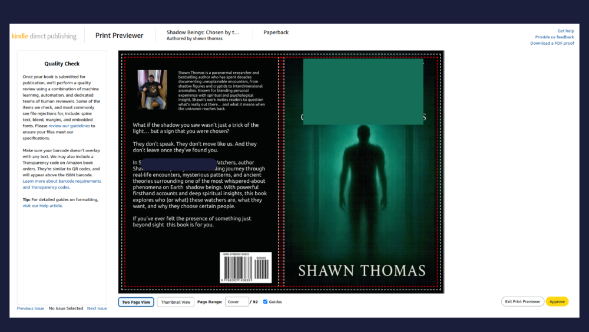Open the visit our Help article link
This screenshot has width=589, height=332.
click(42, 206)
